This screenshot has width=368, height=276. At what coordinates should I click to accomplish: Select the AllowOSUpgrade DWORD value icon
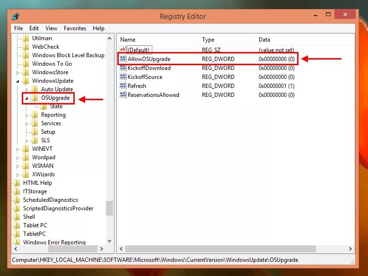click(123, 59)
